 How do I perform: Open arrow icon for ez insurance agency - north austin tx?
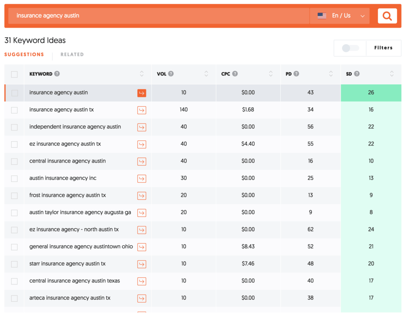[142, 230]
